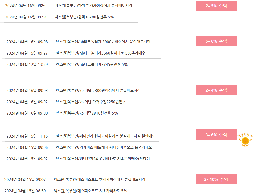
Task: Select the 2~4% 수익 label
Action: pyautogui.click(x=216, y=90)
